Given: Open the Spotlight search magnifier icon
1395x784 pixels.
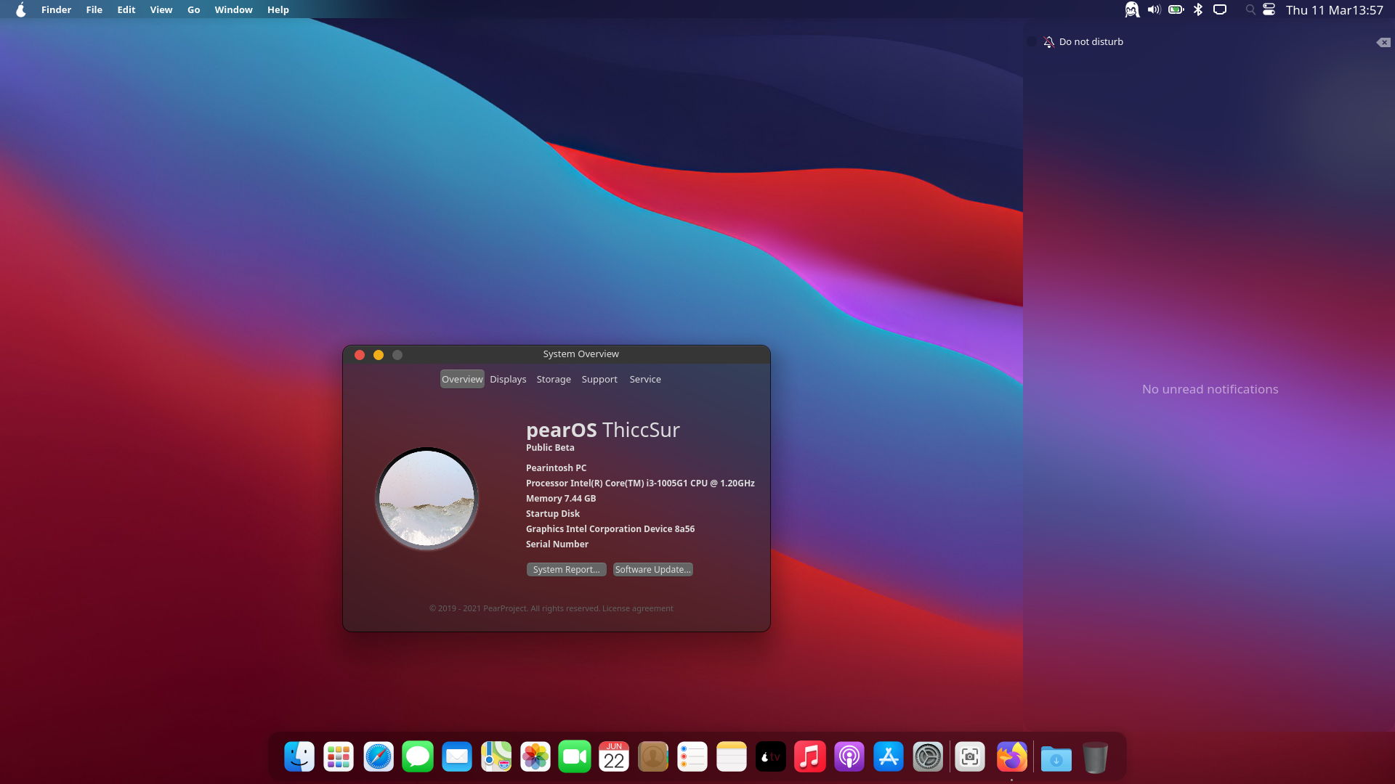Looking at the screenshot, I should tap(1250, 9).
